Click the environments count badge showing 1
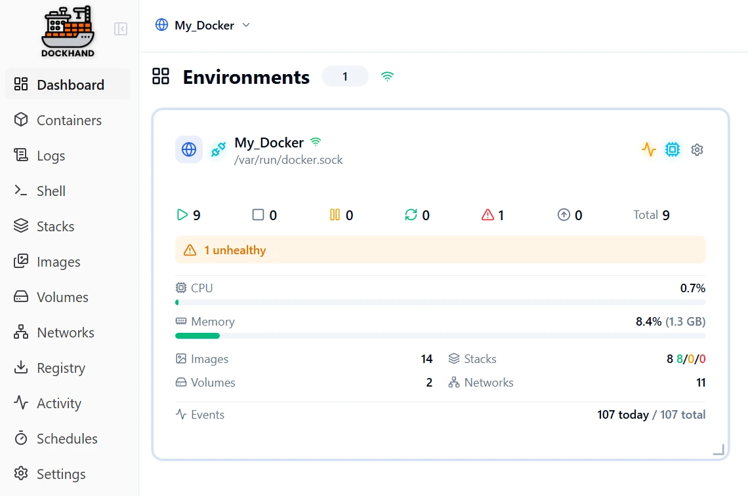Image resolution: width=748 pixels, height=496 pixels. pyautogui.click(x=345, y=76)
